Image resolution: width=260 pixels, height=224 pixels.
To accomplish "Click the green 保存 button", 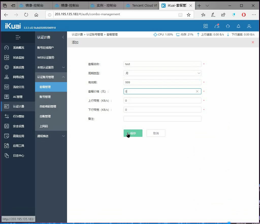I will (x=133, y=133).
